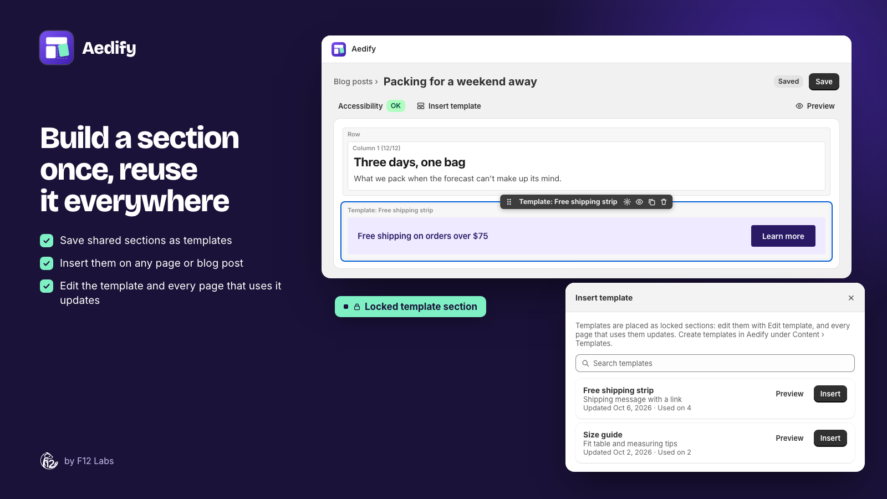887x499 pixels.
Task: Open the Insert template picker
Action: [449, 106]
